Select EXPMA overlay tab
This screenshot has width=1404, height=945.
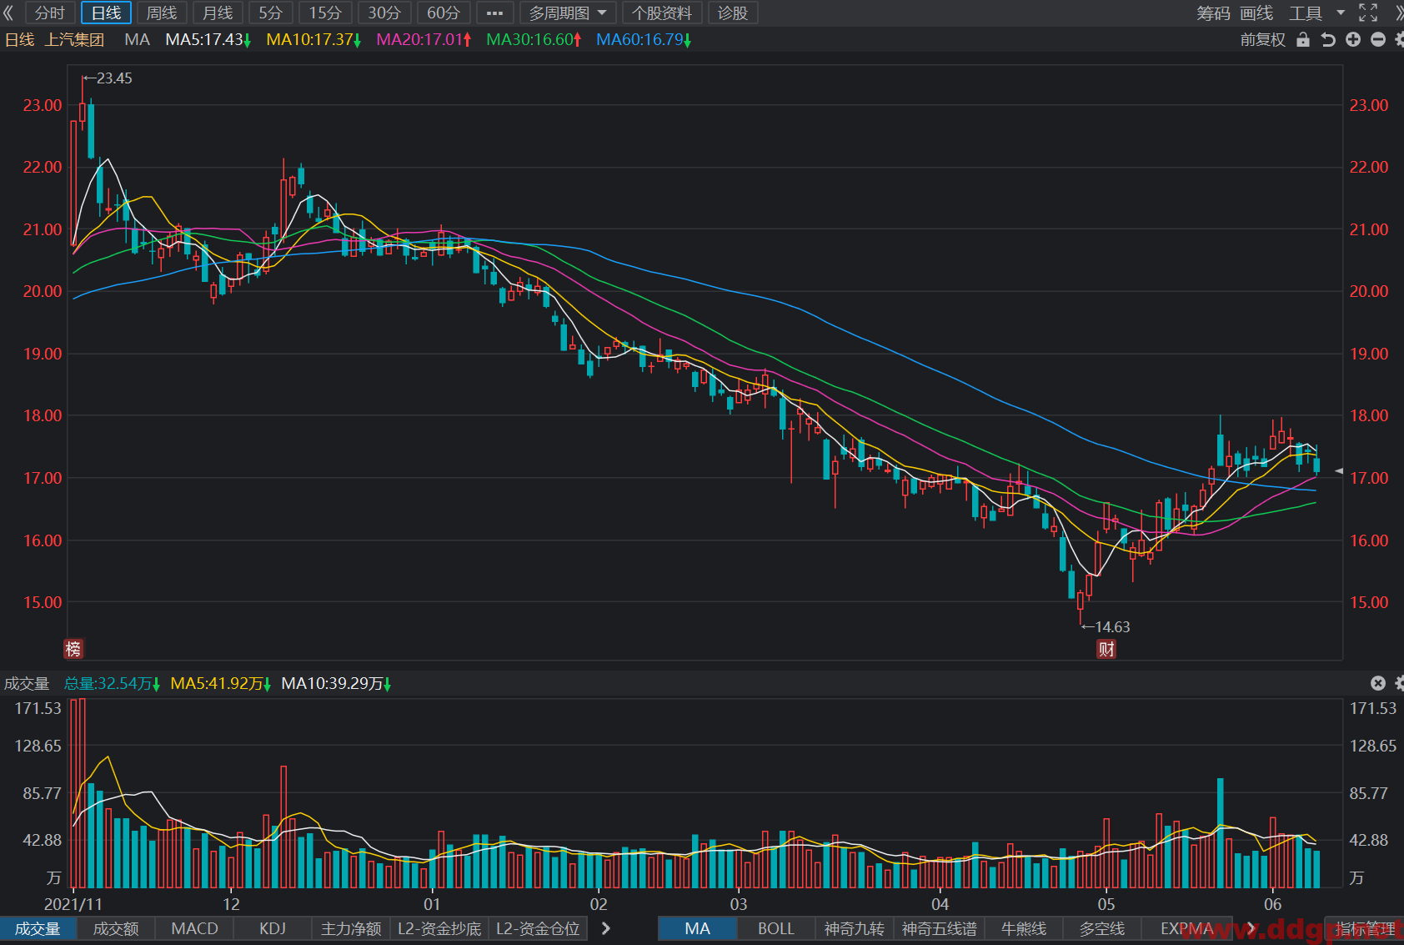(1186, 928)
